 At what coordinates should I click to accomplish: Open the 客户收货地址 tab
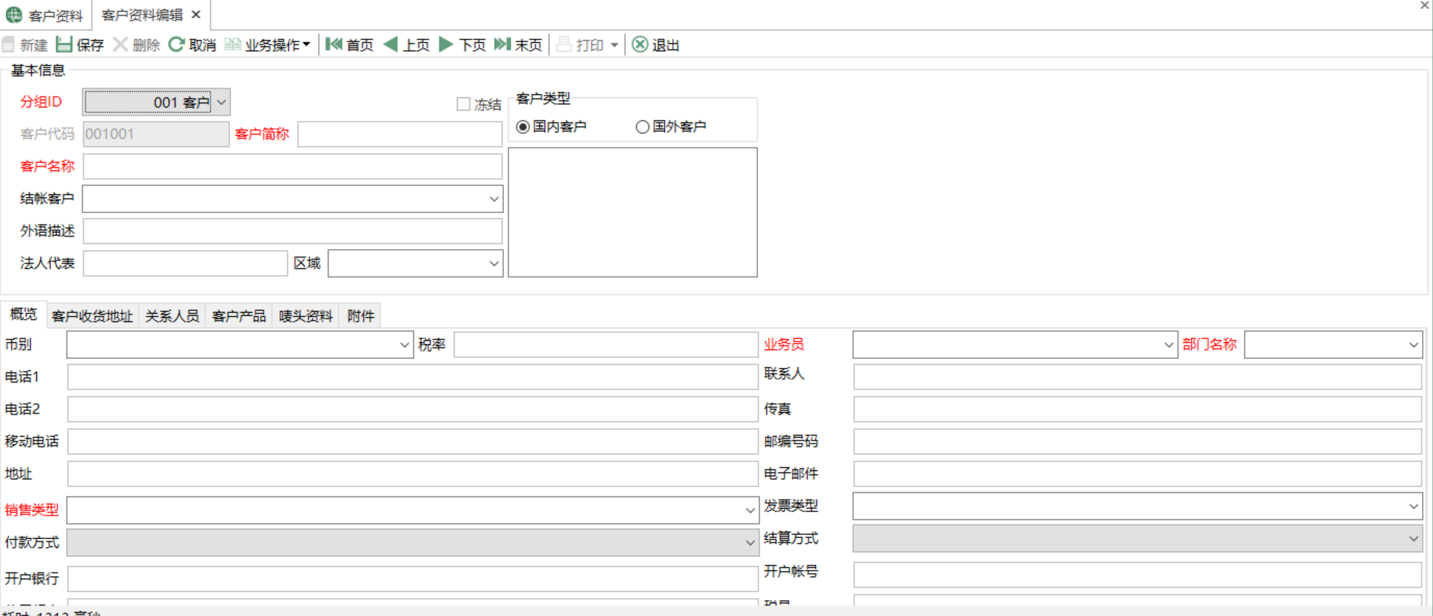pos(92,317)
